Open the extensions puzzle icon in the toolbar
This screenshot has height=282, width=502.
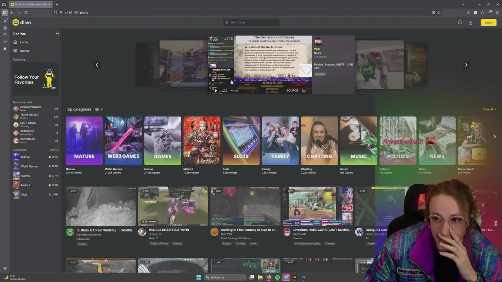[x=482, y=13]
